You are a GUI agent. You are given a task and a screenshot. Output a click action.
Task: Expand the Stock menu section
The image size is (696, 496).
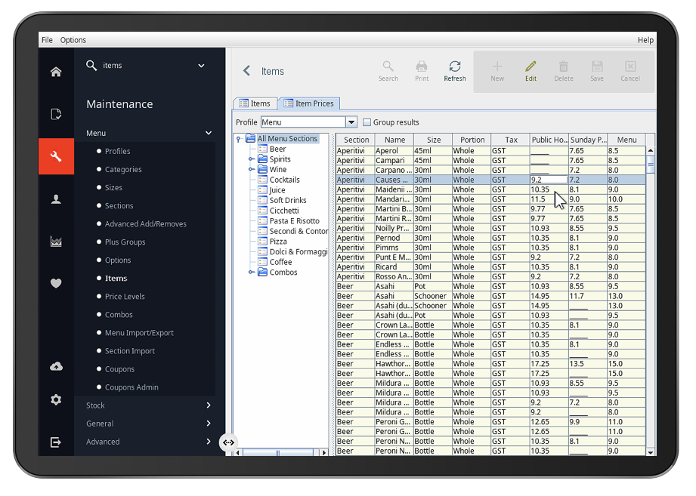(x=148, y=405)
